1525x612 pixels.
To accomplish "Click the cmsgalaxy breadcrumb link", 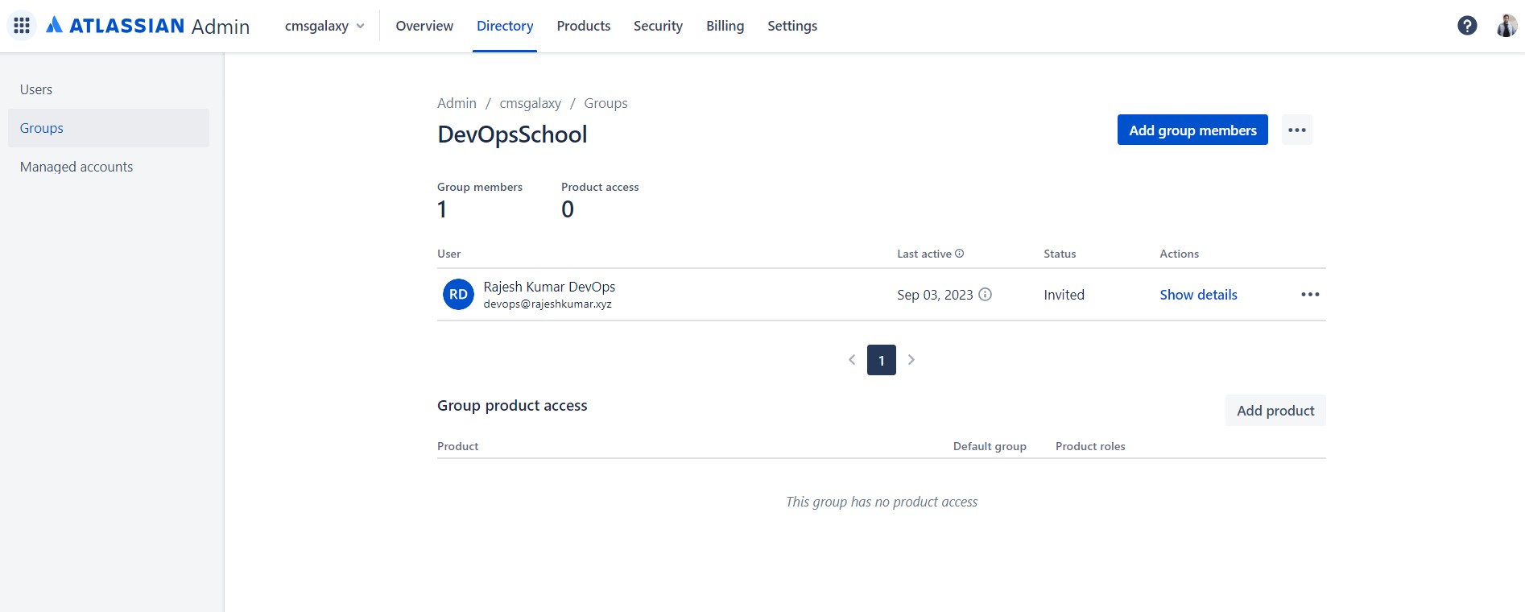I will [530, 103].
